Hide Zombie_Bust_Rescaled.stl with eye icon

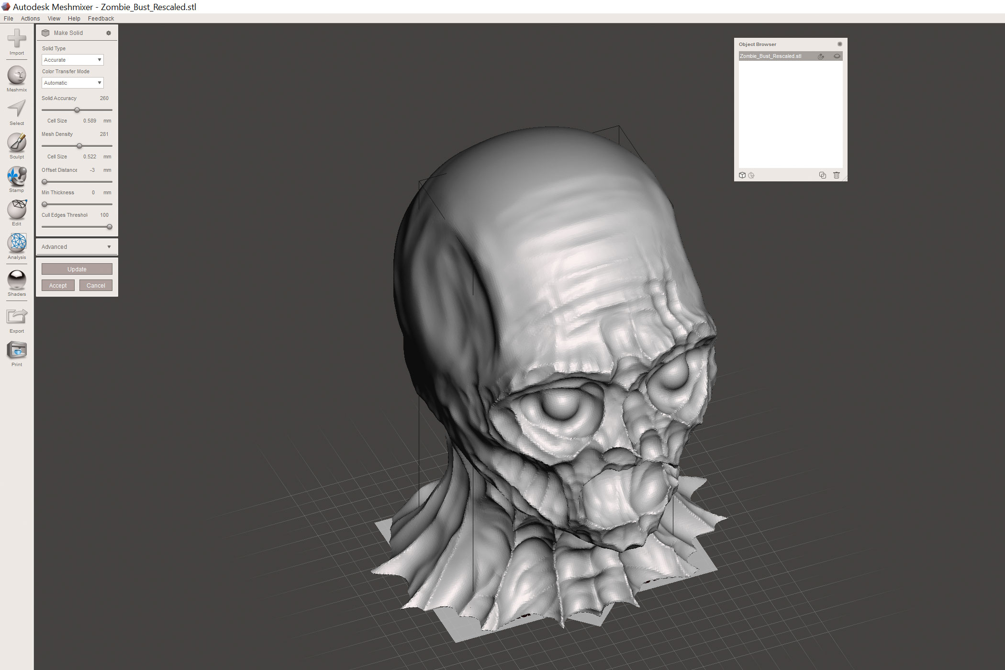click(x=837, y=56)
